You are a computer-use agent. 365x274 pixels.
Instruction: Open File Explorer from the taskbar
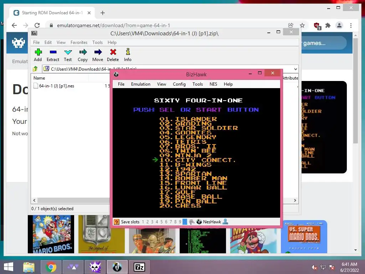pyautogui.click(x=29, y=267)
